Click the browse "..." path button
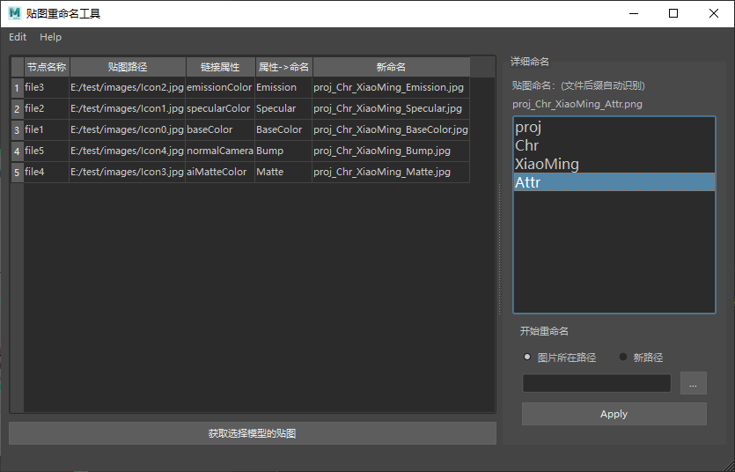 coord(693,383)
